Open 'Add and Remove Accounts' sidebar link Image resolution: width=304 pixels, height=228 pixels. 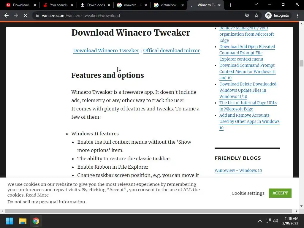pos(249,121)
